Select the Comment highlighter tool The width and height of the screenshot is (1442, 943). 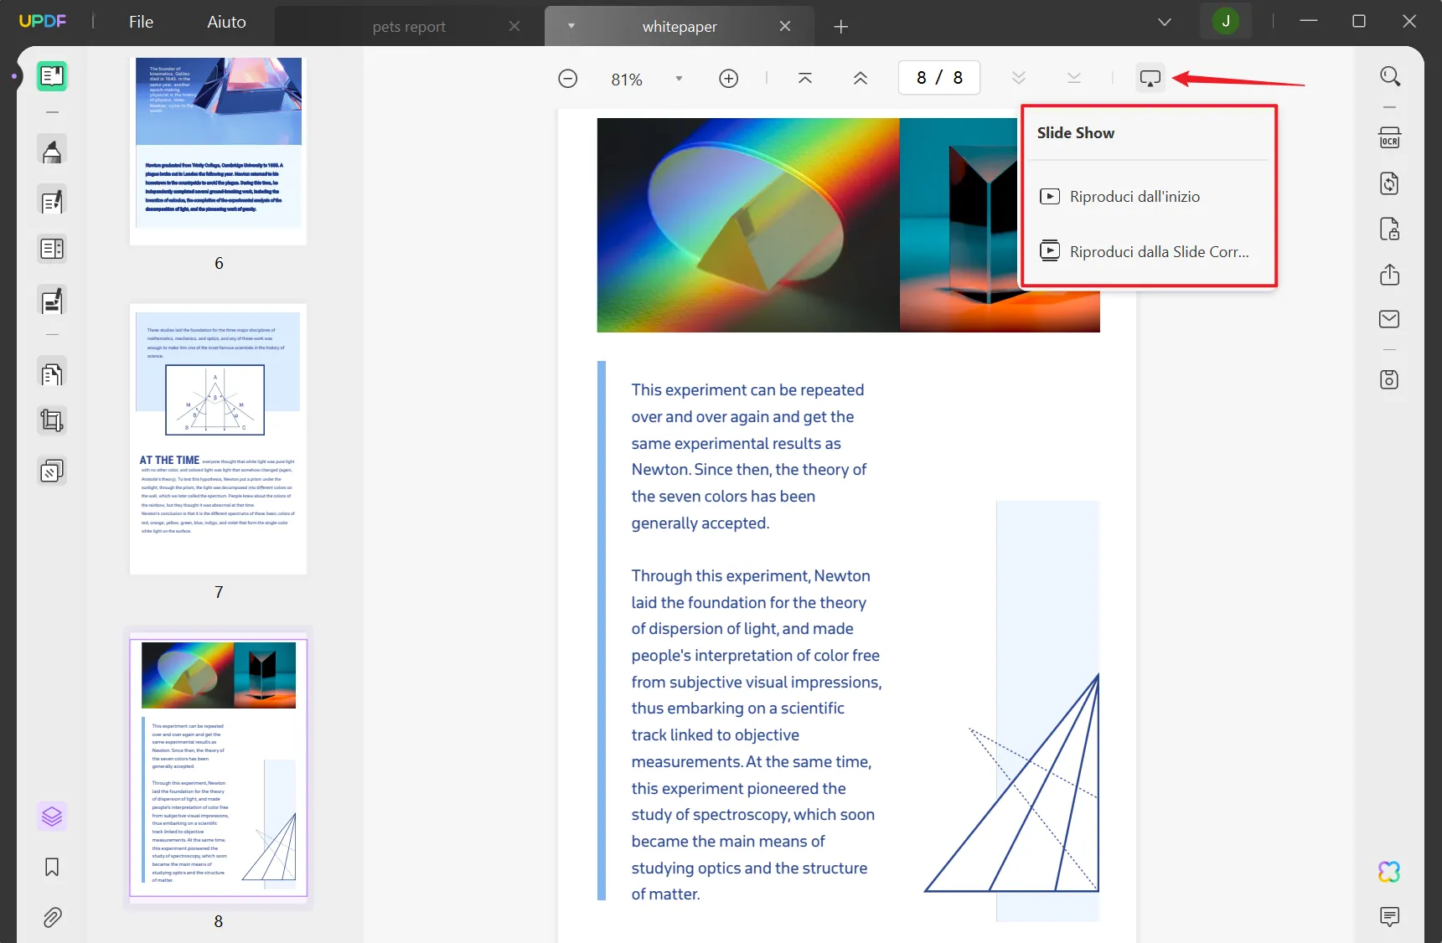pos(52,152)
